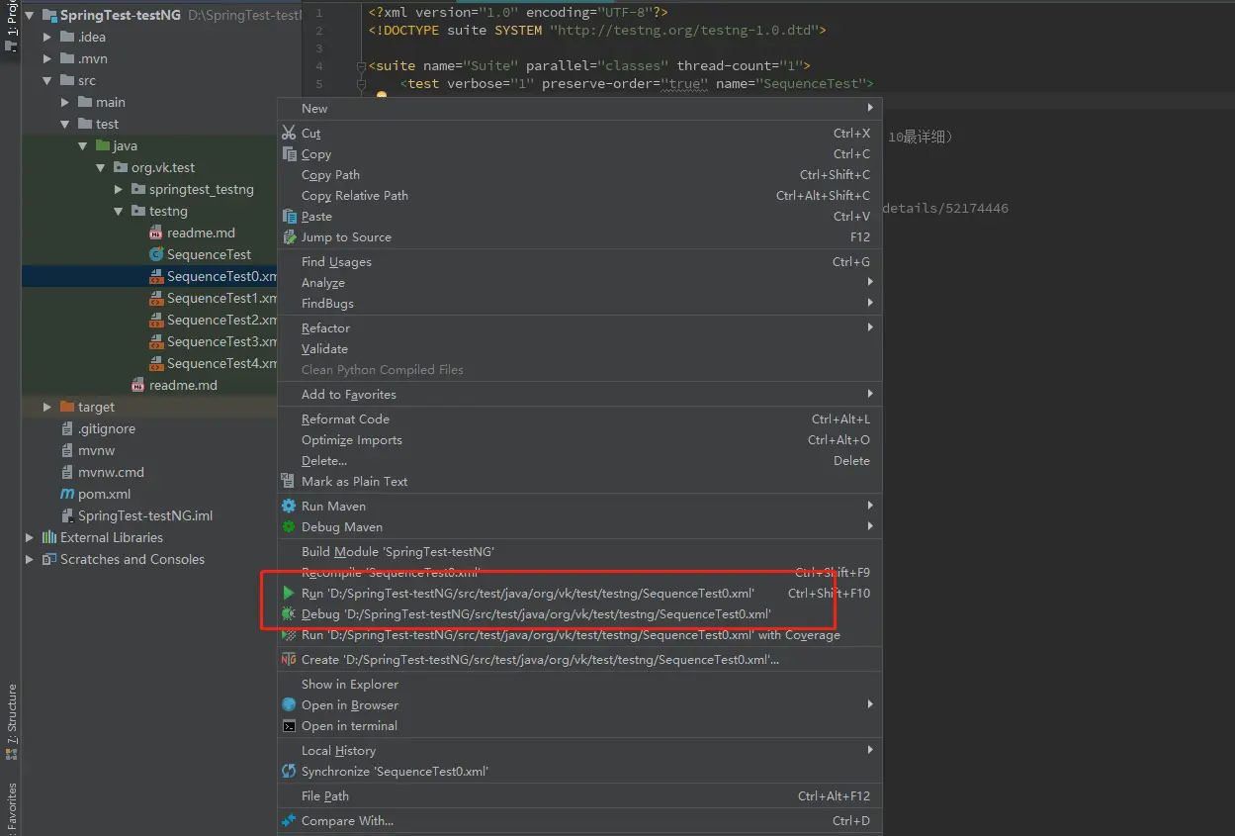Select mvnw.cmd file
This screenshot has height=836, width=1235.
(x=102, y=472)
